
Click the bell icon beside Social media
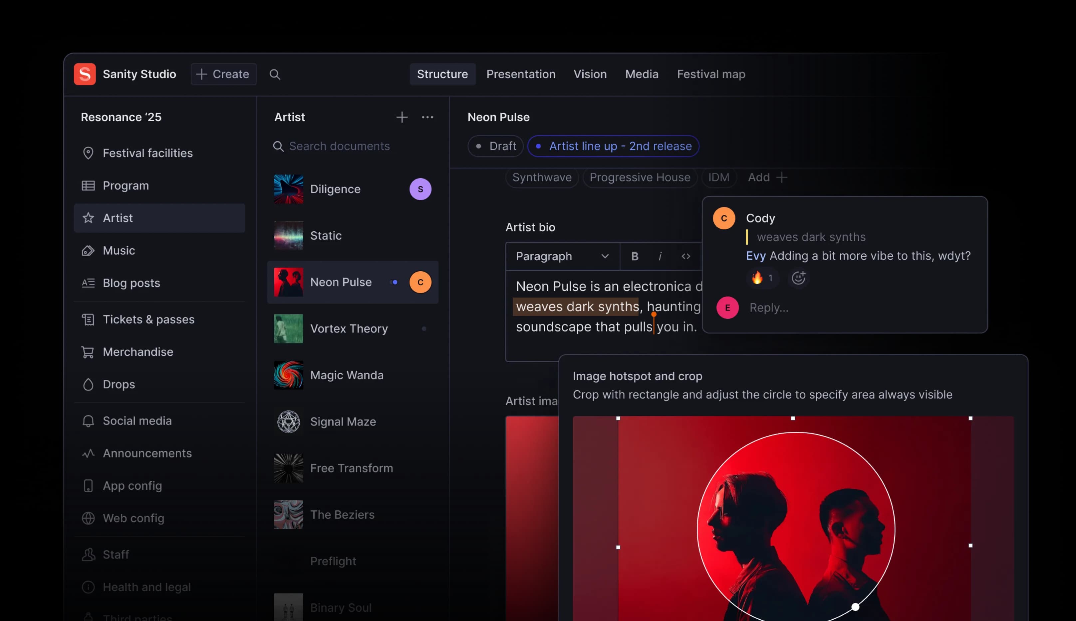(88, 421)
